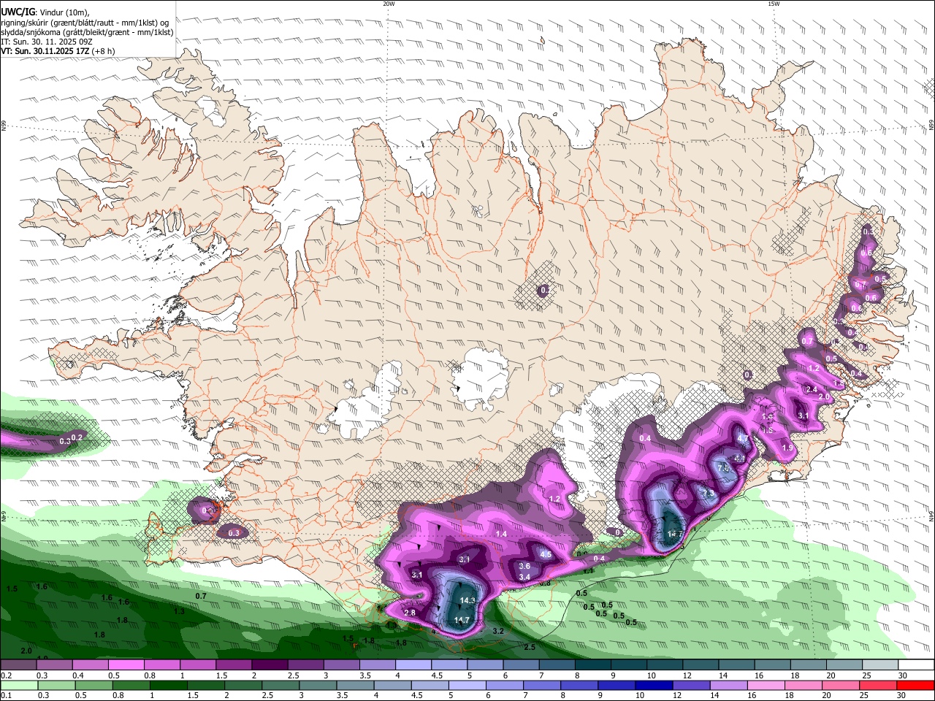Select rain-scale swatch starting at 2
The width and height of the screenshot is (935, 701).
tap(244, 685)
